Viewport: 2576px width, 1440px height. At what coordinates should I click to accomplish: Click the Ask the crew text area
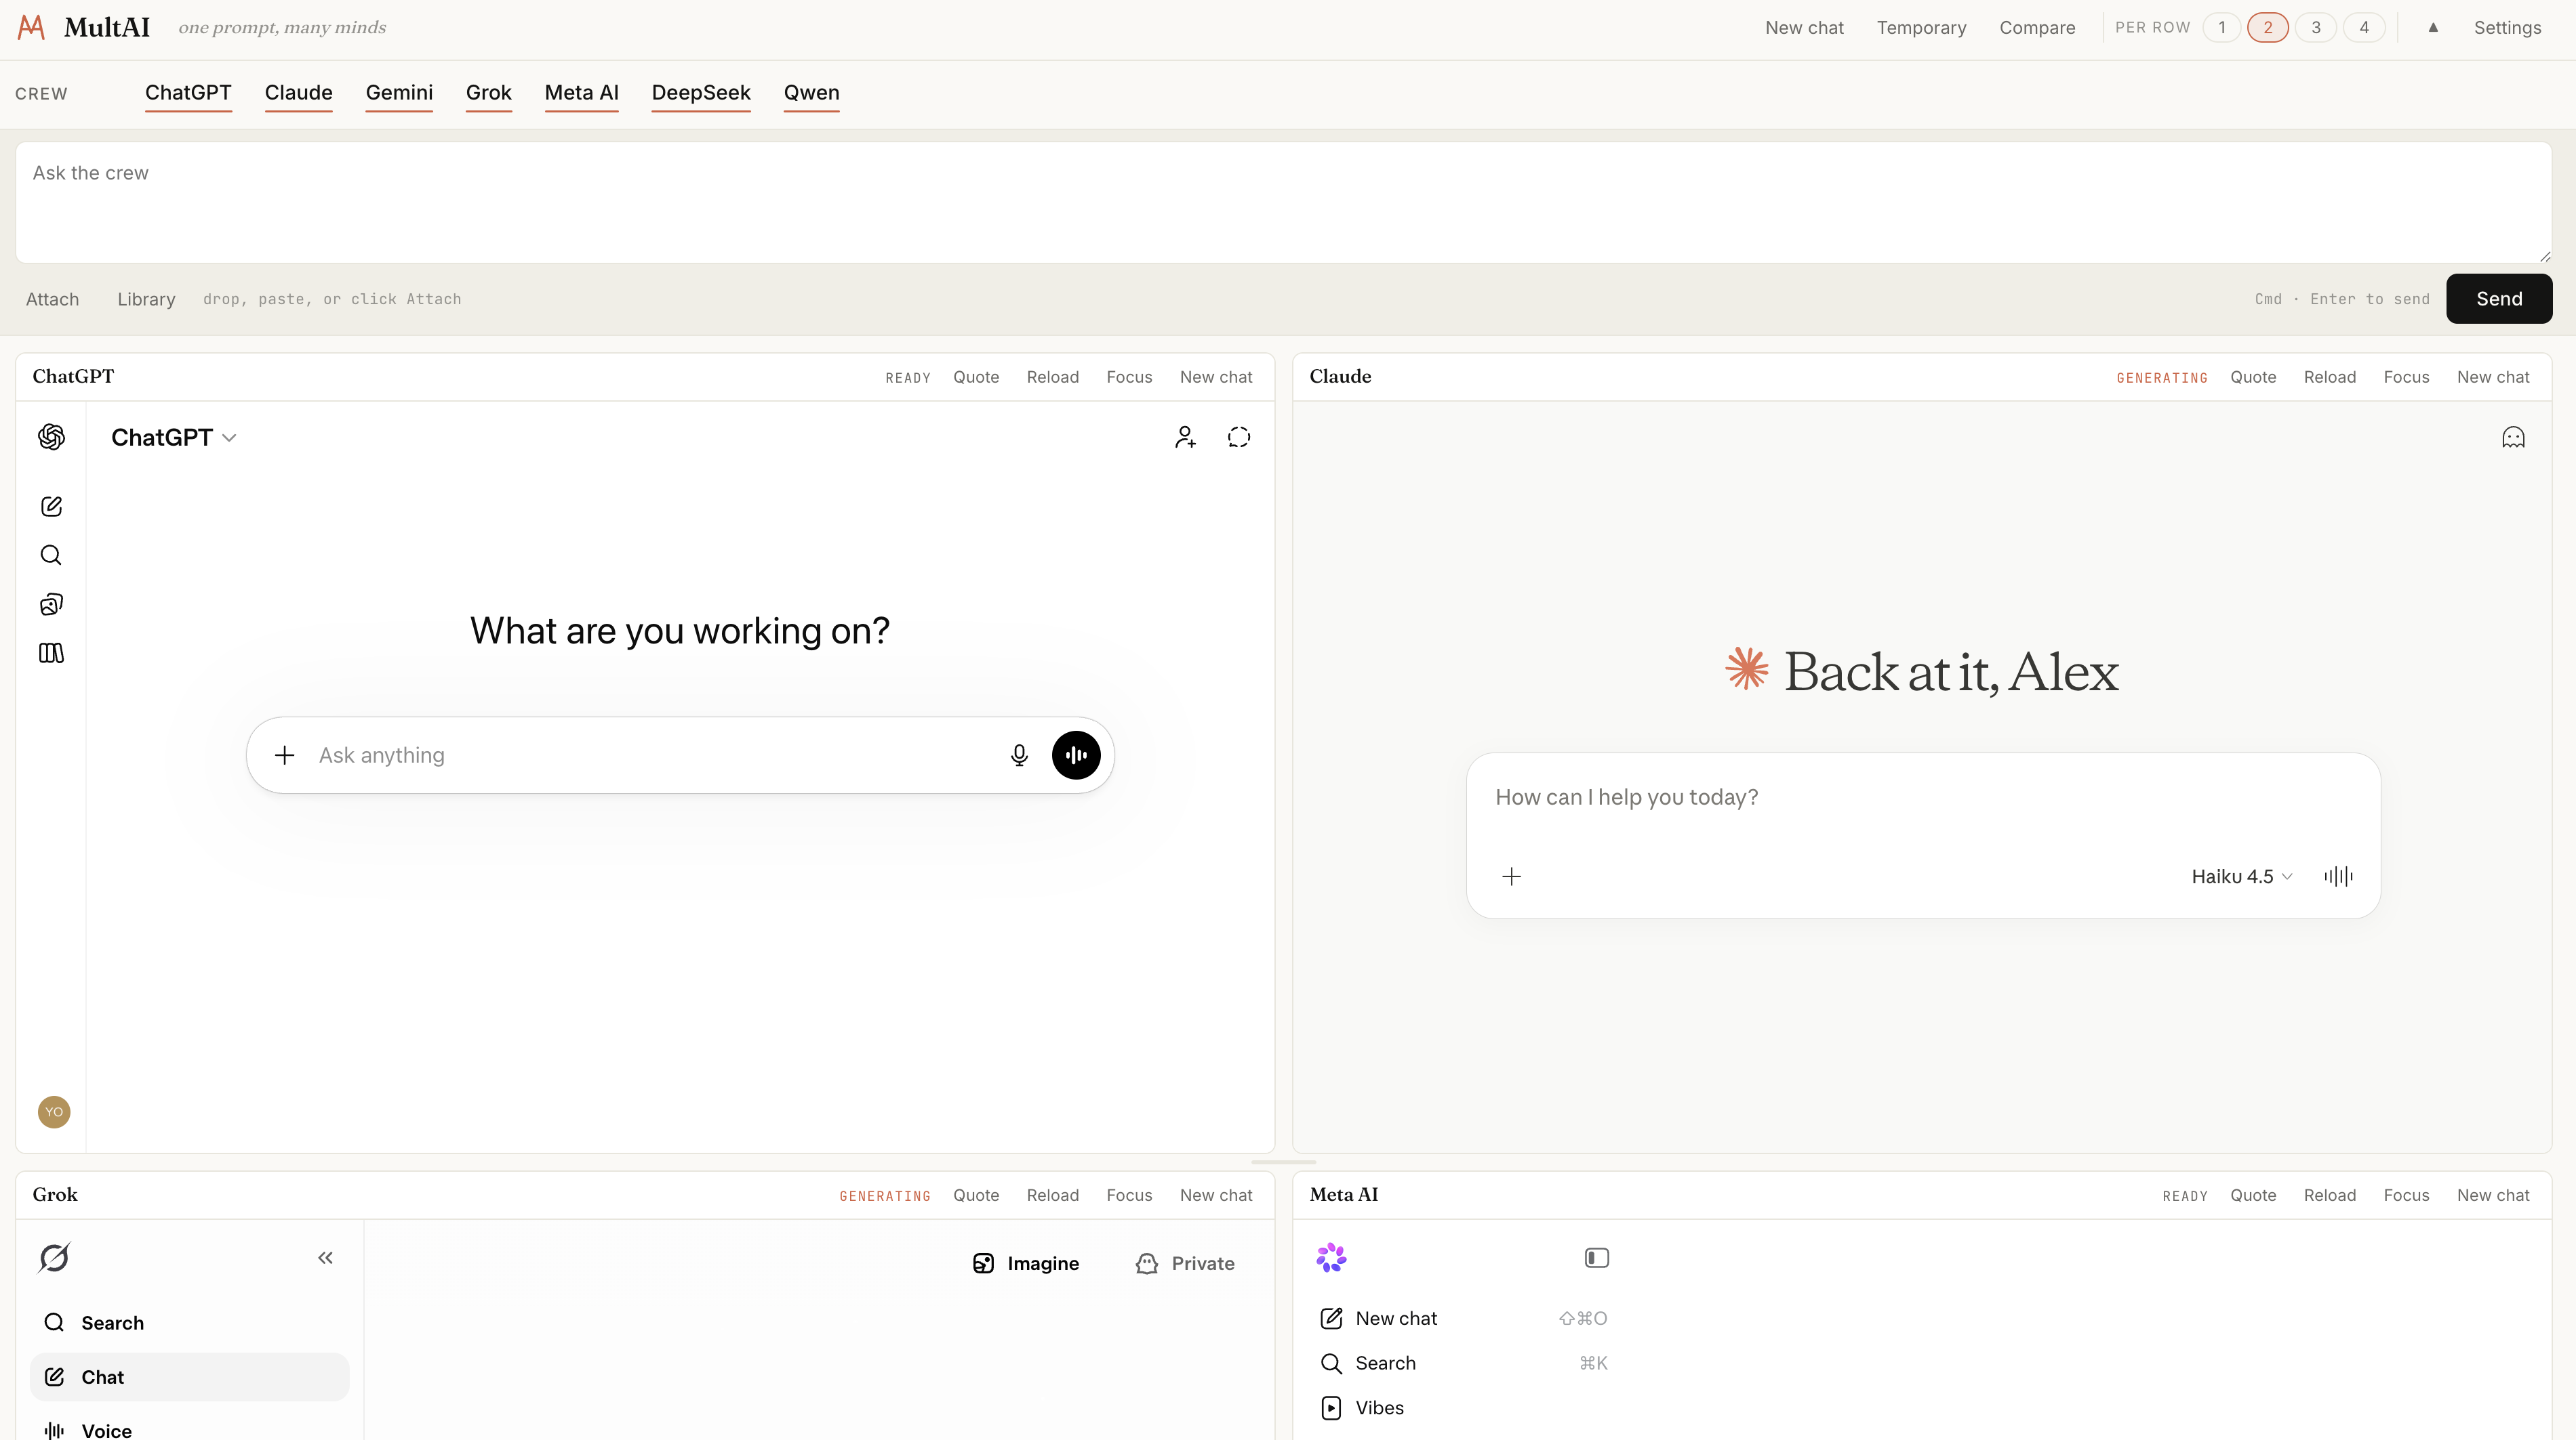click(x=1284, y=203)
